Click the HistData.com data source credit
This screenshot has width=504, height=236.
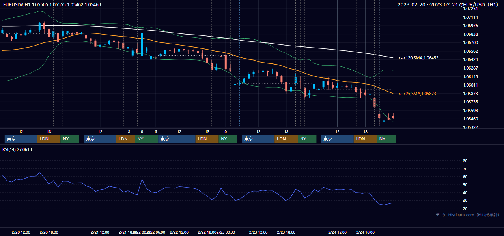pyautogui.click(x=468, y=215)
